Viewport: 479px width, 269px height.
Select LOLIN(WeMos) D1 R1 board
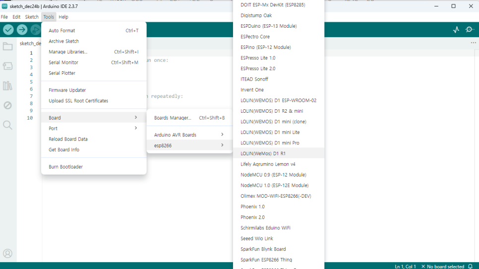pos(279,154)
